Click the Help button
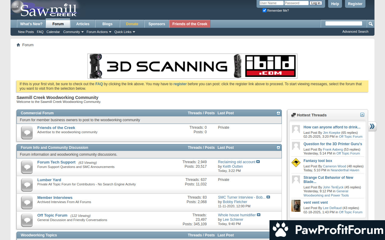This screenshot has height=240, width=385. tap(335, 4)
